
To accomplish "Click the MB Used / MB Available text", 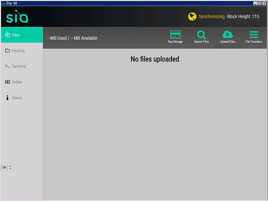I will click(72, 38).
